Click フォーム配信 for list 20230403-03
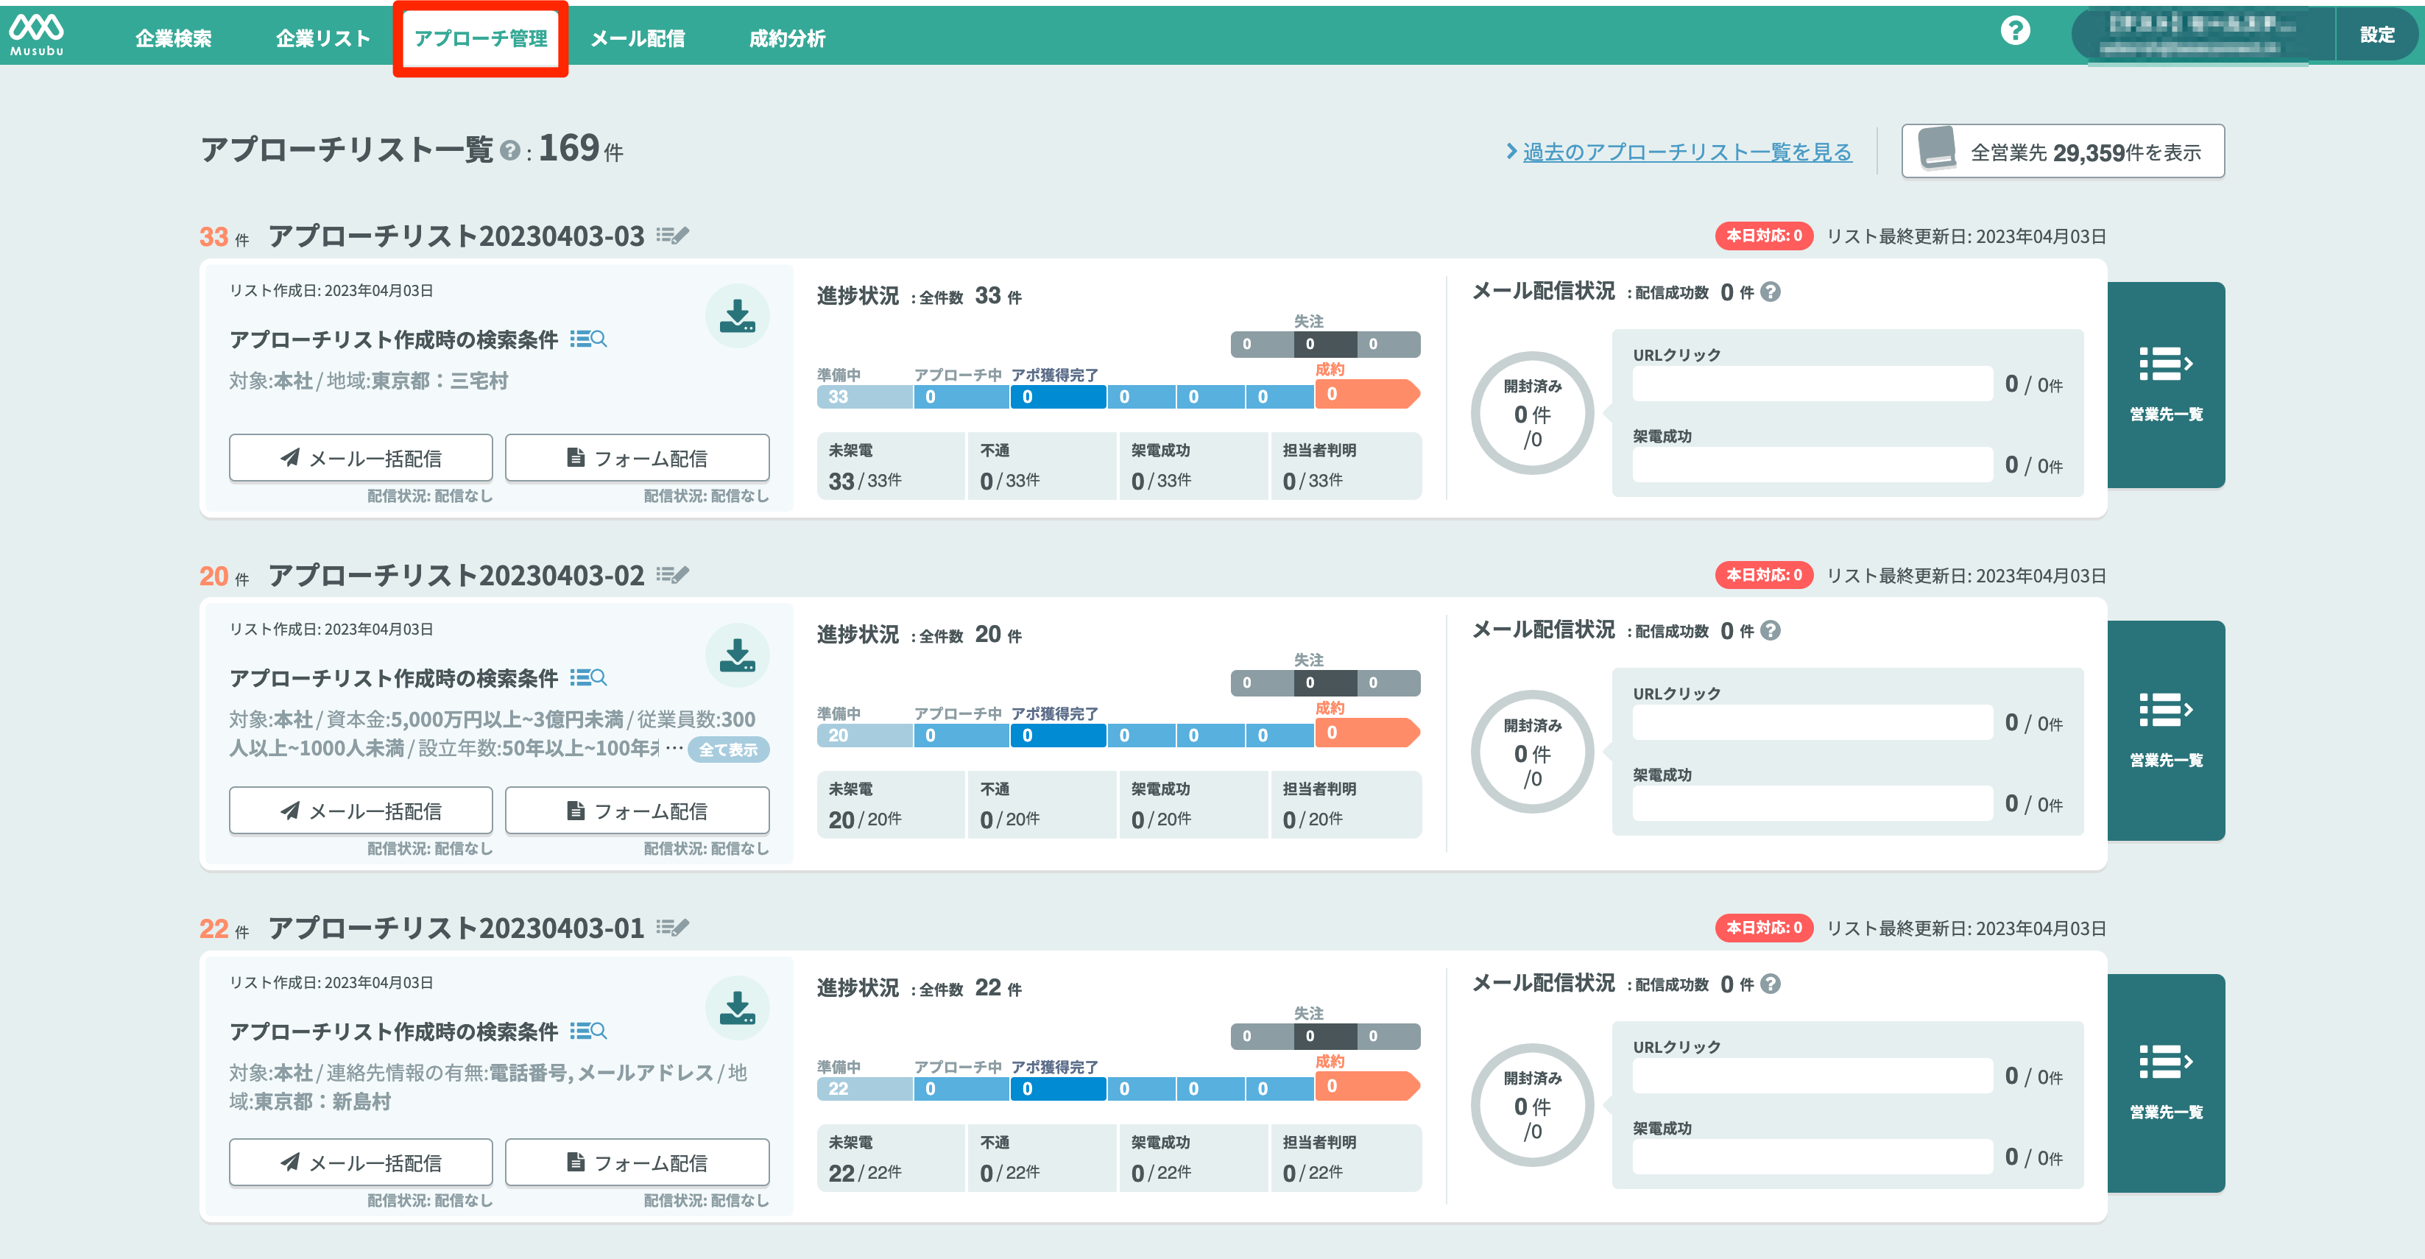This screenshot has width=2425, height=1259. click(638, 458)
